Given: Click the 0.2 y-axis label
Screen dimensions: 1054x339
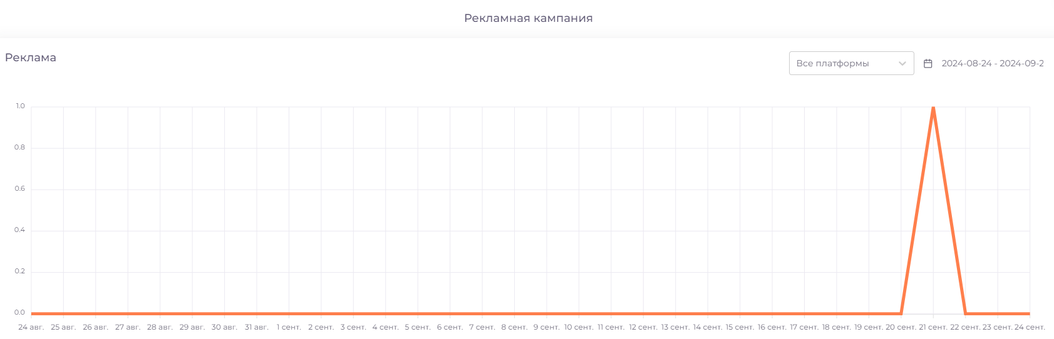Looking at the screenshot, I should pos(20,271).
